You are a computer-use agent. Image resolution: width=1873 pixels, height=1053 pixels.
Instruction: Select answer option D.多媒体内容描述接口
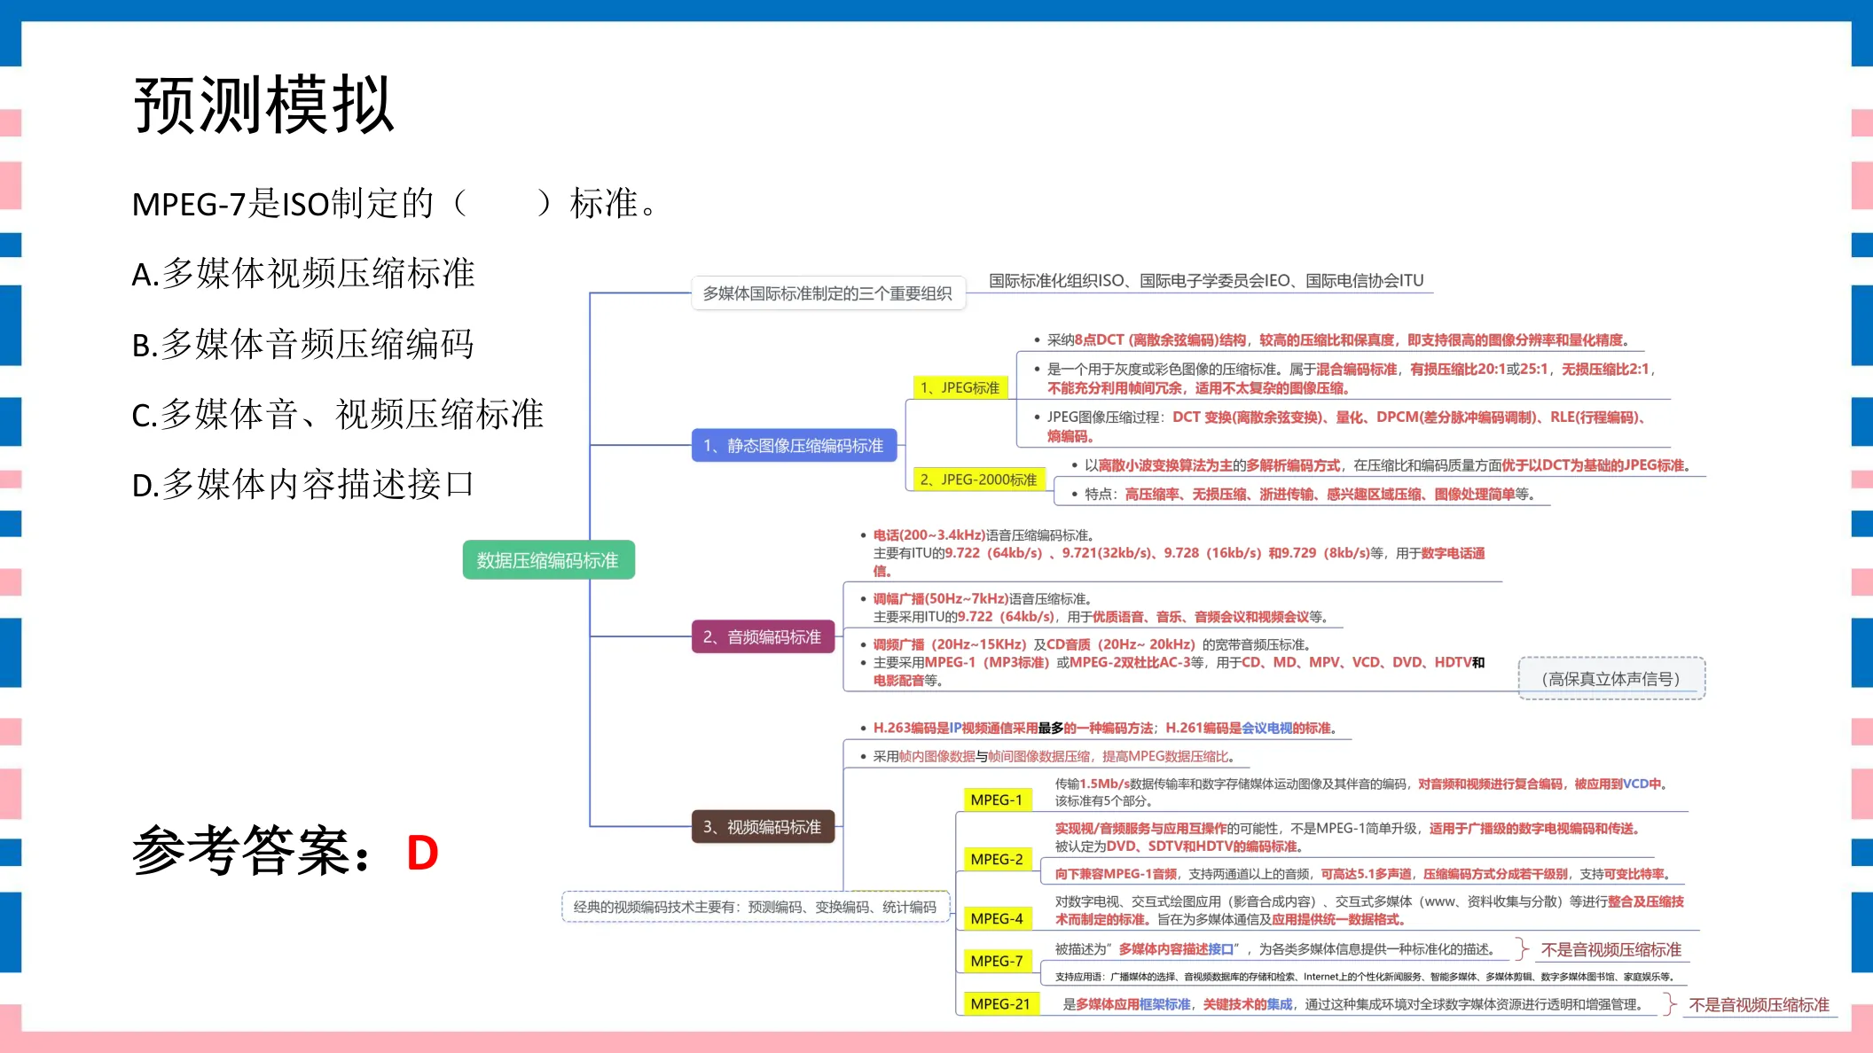(x=302, y=484)
